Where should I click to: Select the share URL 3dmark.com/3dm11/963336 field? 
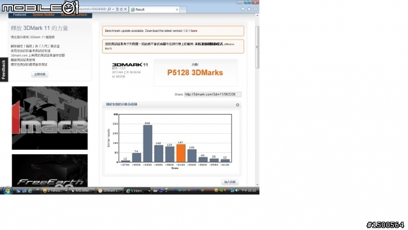click(212, 94)
